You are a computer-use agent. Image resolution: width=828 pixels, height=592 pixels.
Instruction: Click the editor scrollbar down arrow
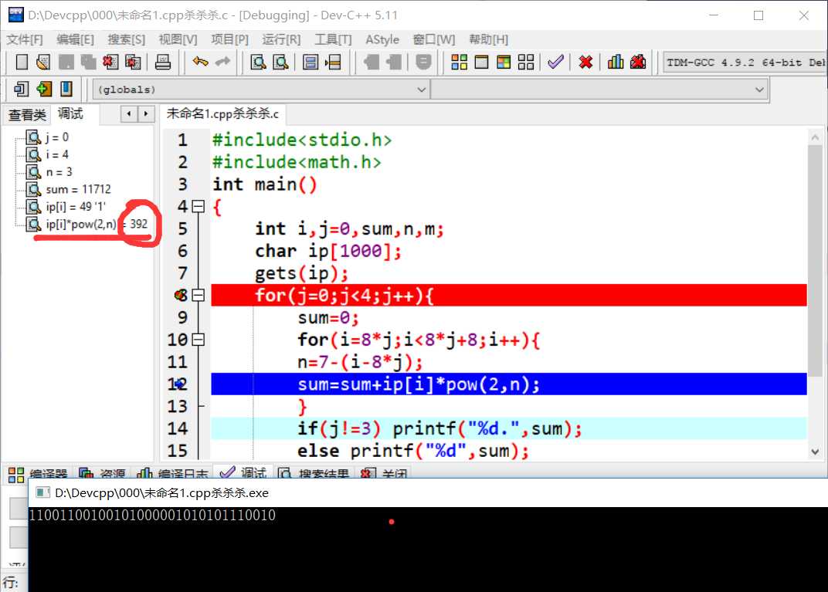tap(815, 452)
